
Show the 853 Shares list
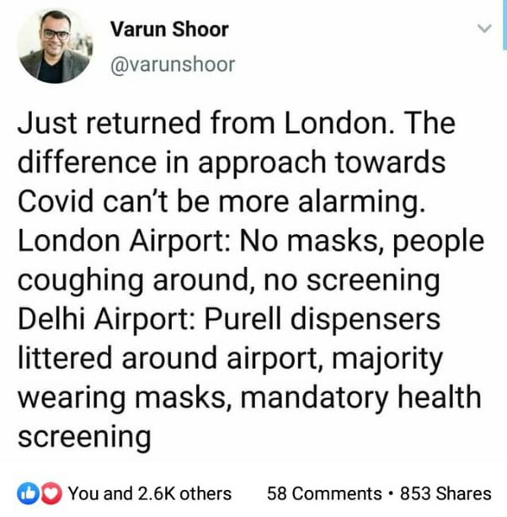click(446, 493)
